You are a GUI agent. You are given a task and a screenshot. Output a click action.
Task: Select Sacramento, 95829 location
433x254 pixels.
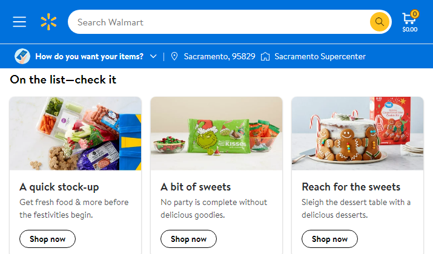coord(219,56)
